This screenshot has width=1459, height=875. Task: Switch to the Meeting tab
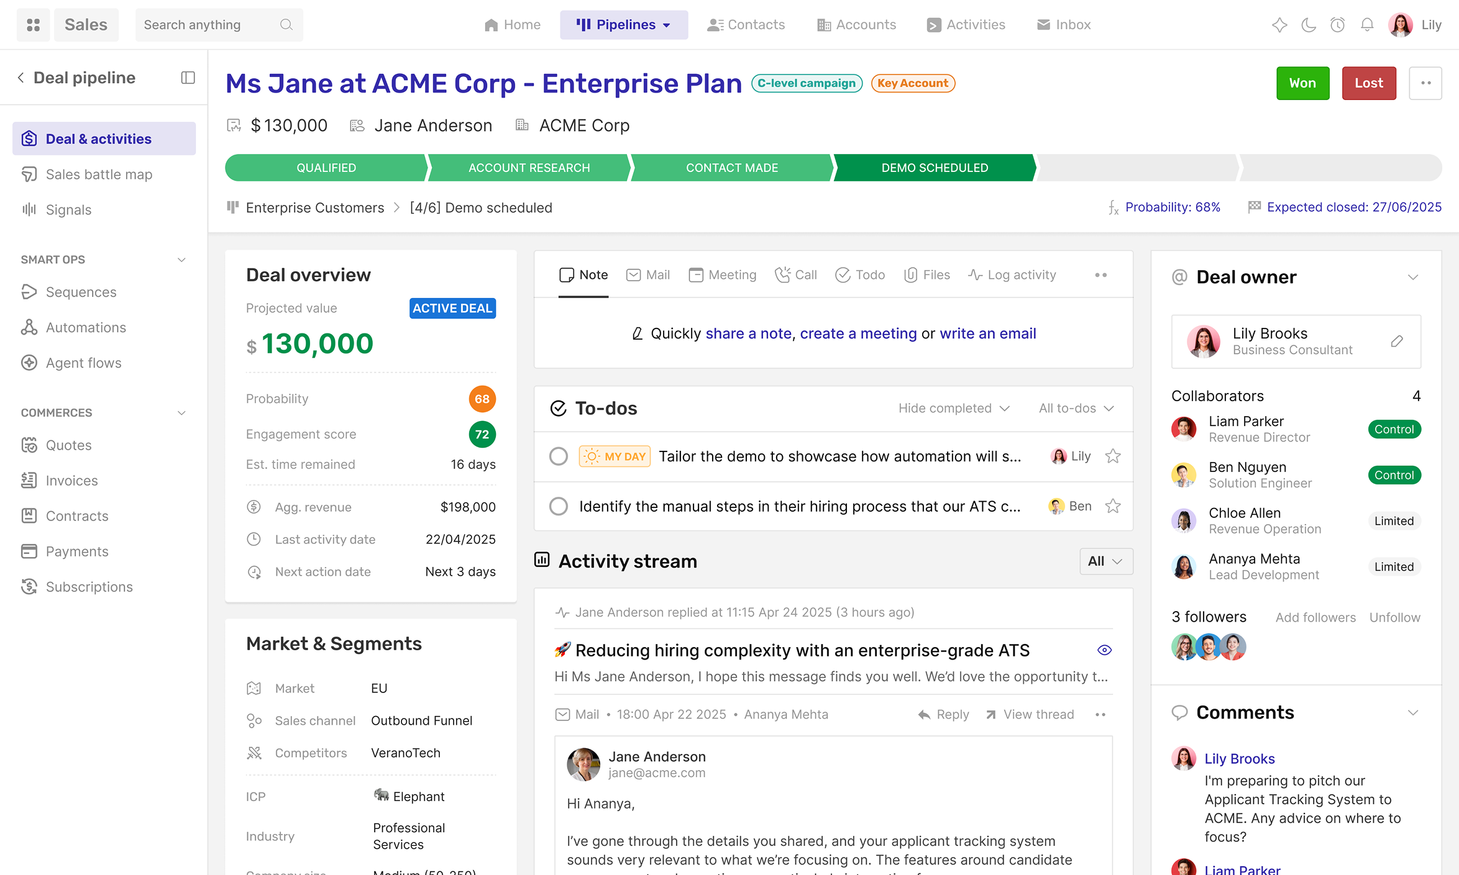pos(723,274)
